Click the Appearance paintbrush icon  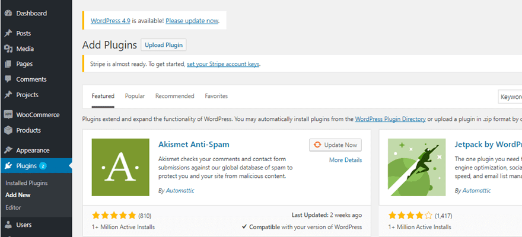click(x=8, y=150)
